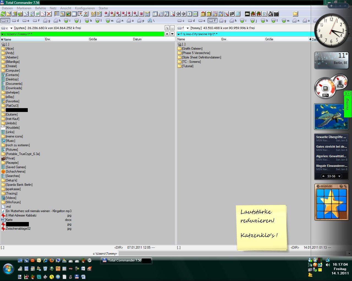352x281 pixels.
Task: Click the left panel root directory button
Action: (167, 28)
